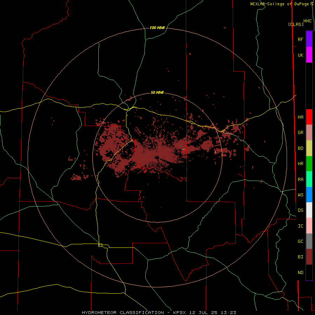Click the '13:23' timestamp text
Screen dimensions: 315x315
click(228, 313)
